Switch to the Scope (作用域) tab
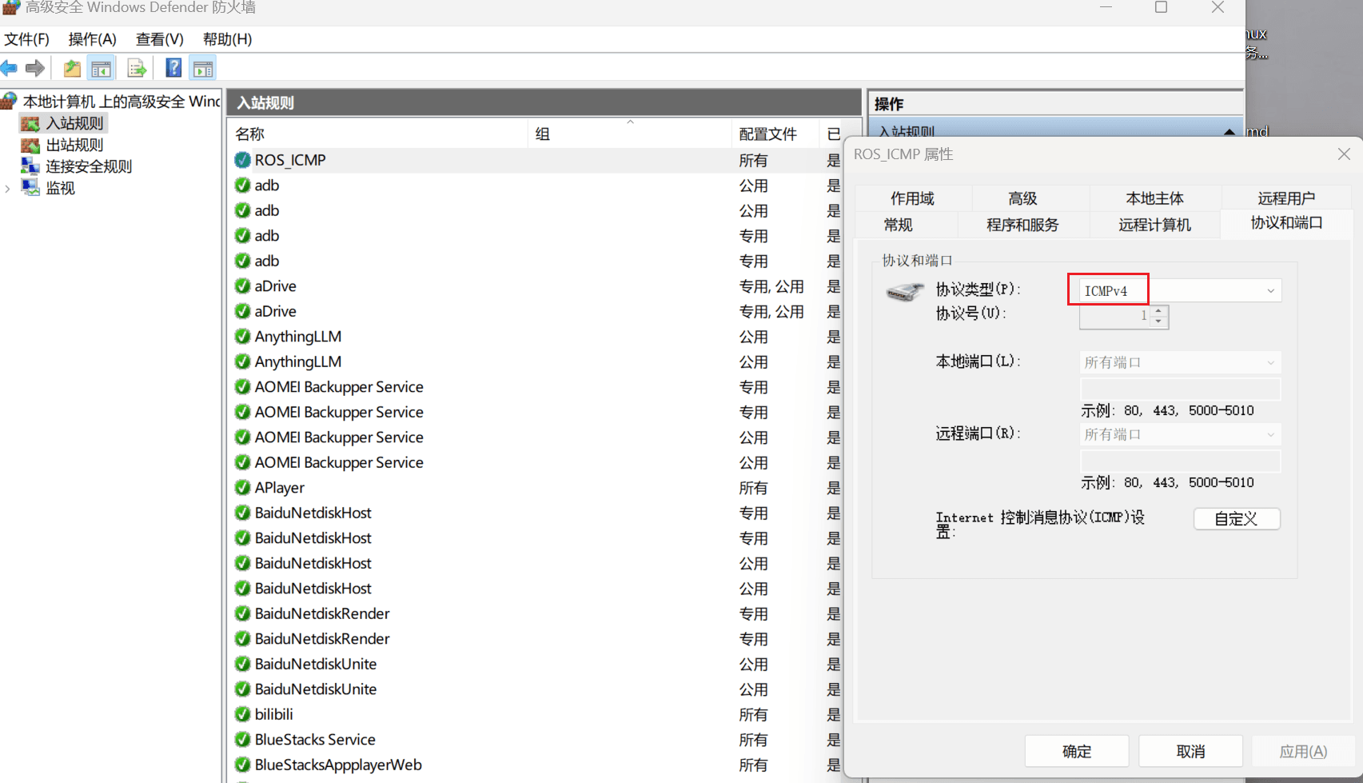 pyautogui.click(x=912, y=198)
